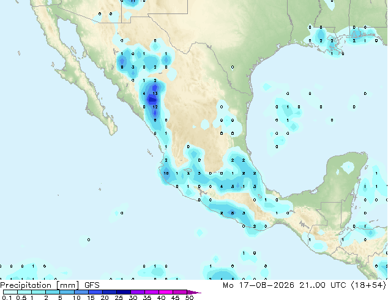This screenshot has height=300, width=388.
Task: Select the 5–10 mm legend color box
Action: [67, 292]
